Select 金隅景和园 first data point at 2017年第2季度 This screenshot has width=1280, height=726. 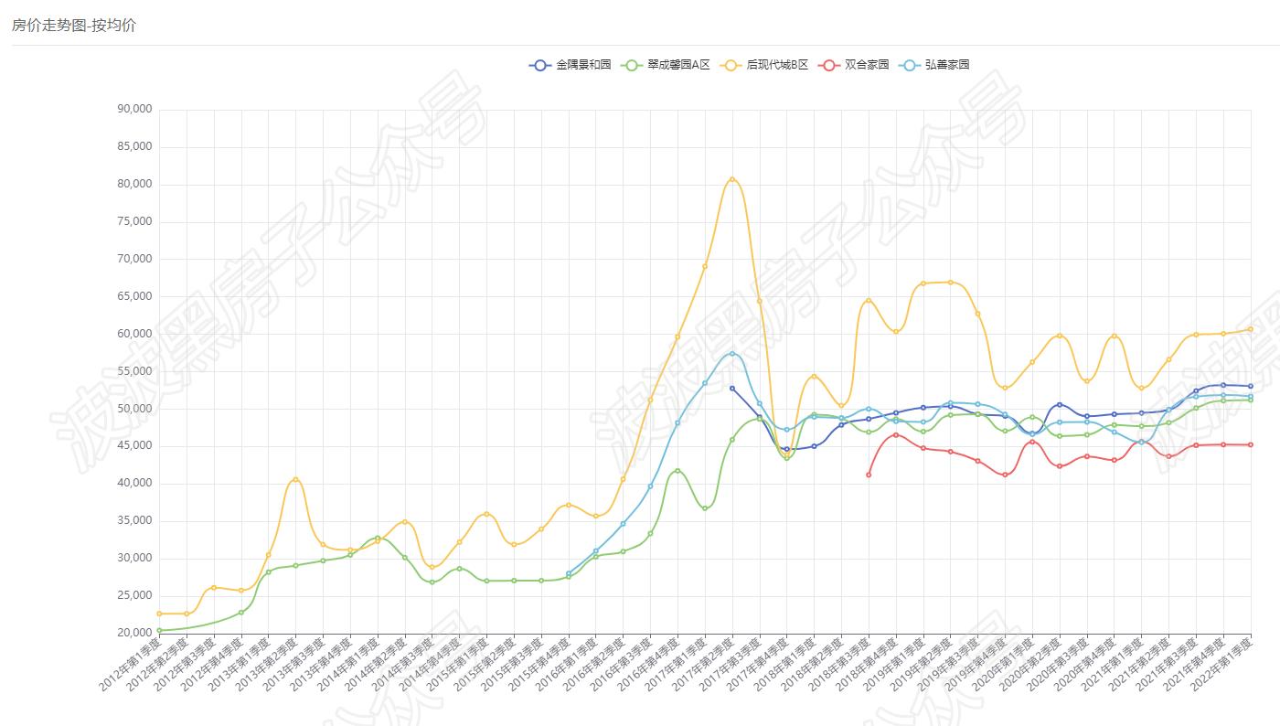(x=732, y=389)
